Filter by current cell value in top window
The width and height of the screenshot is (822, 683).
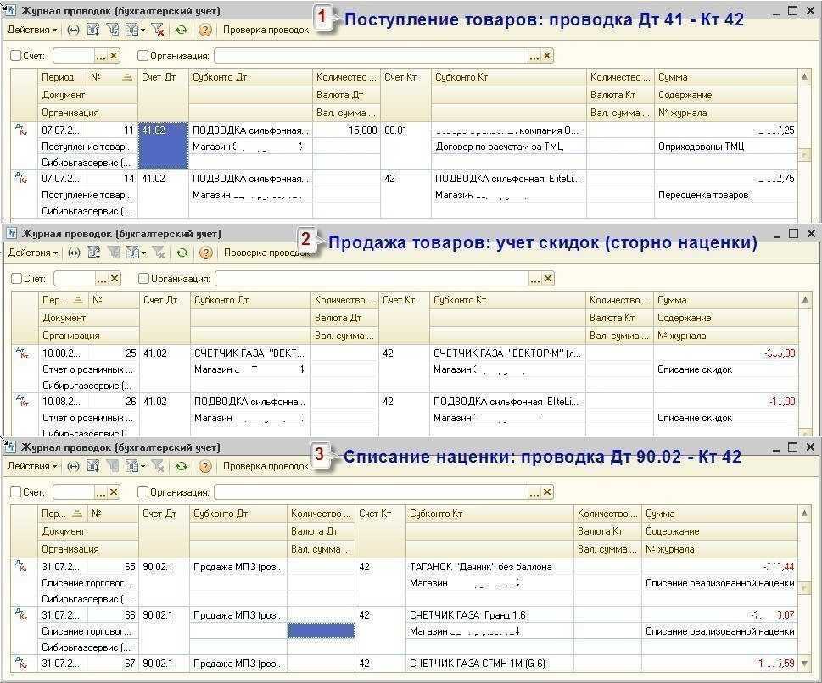tap(112, 30)
